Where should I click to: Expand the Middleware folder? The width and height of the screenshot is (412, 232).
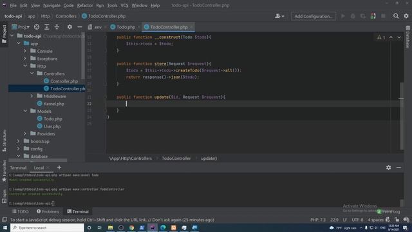pos(32,96)
